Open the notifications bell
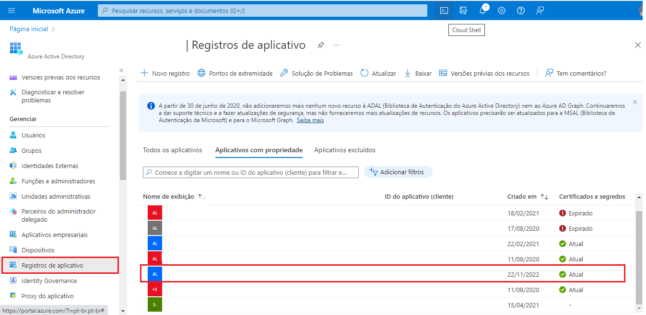The image size is (646, 315). tap(483, 10)
